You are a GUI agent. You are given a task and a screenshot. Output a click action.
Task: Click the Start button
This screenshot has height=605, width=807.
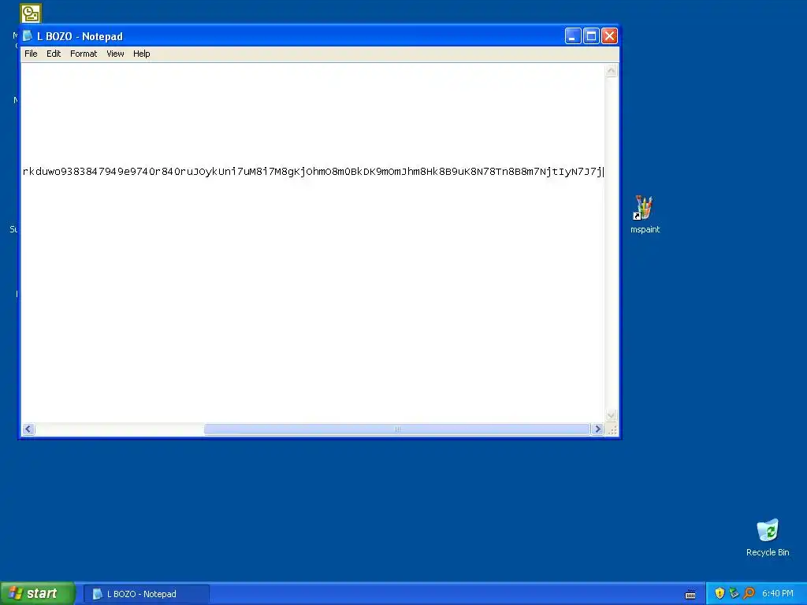point(38,593)
